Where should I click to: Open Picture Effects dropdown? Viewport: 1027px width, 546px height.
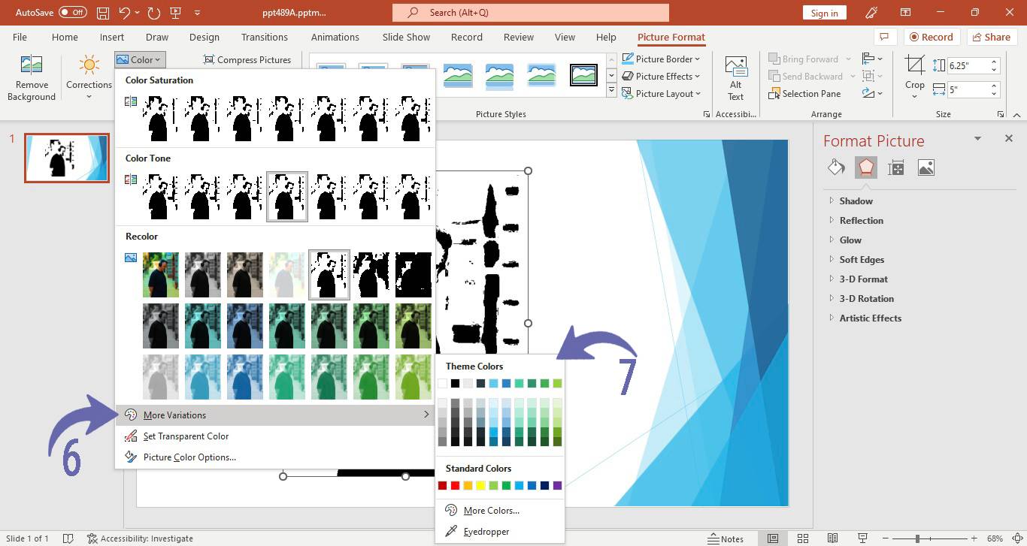pyautogui.click(x=661, y=76)
